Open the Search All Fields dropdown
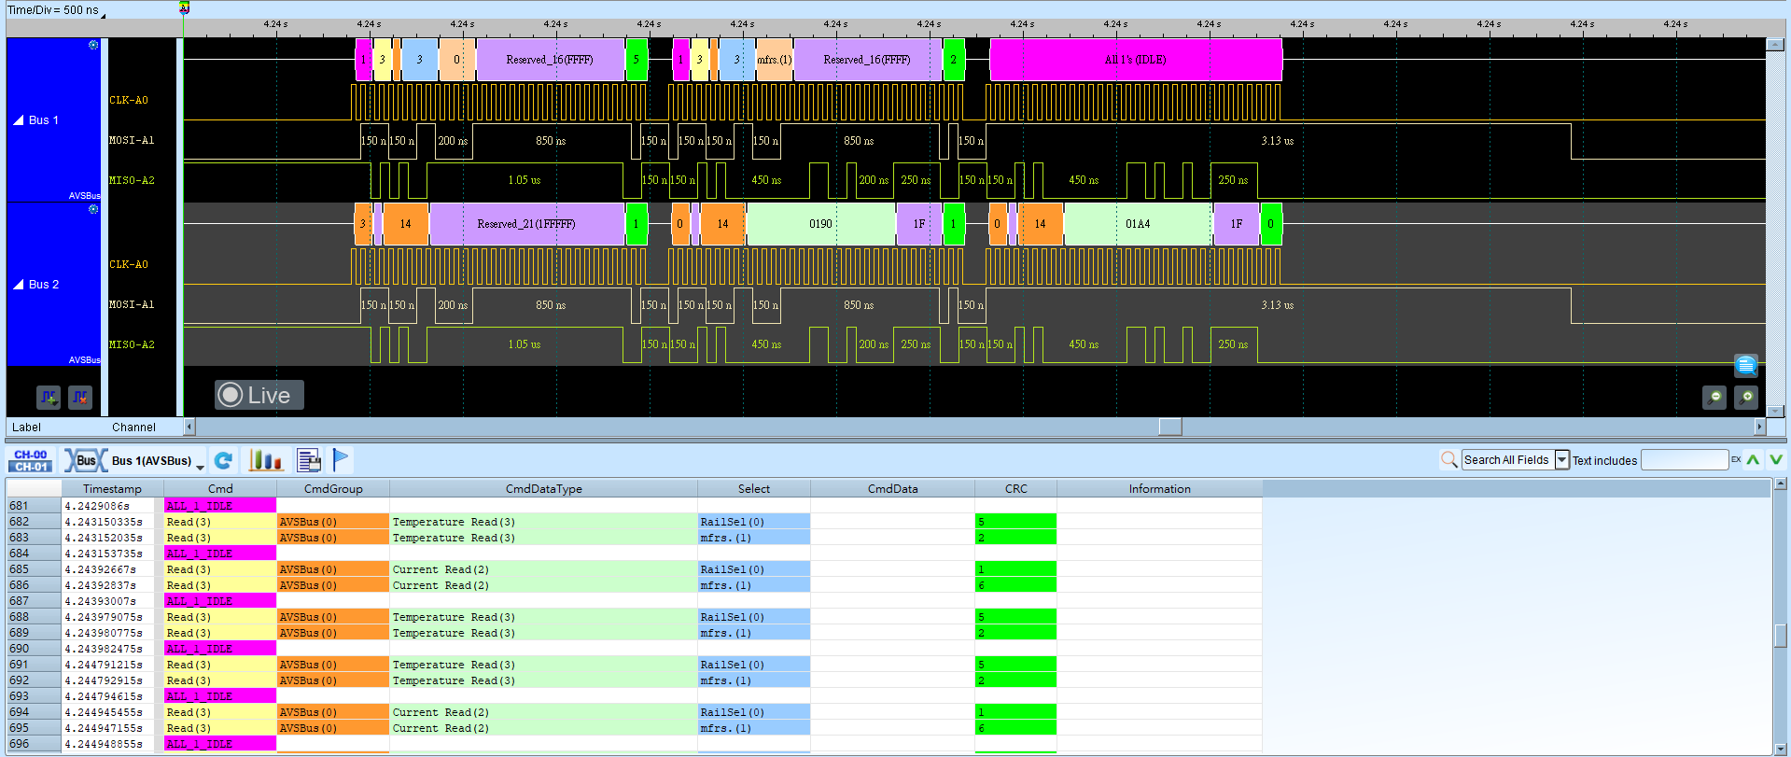 (1561, 459)
